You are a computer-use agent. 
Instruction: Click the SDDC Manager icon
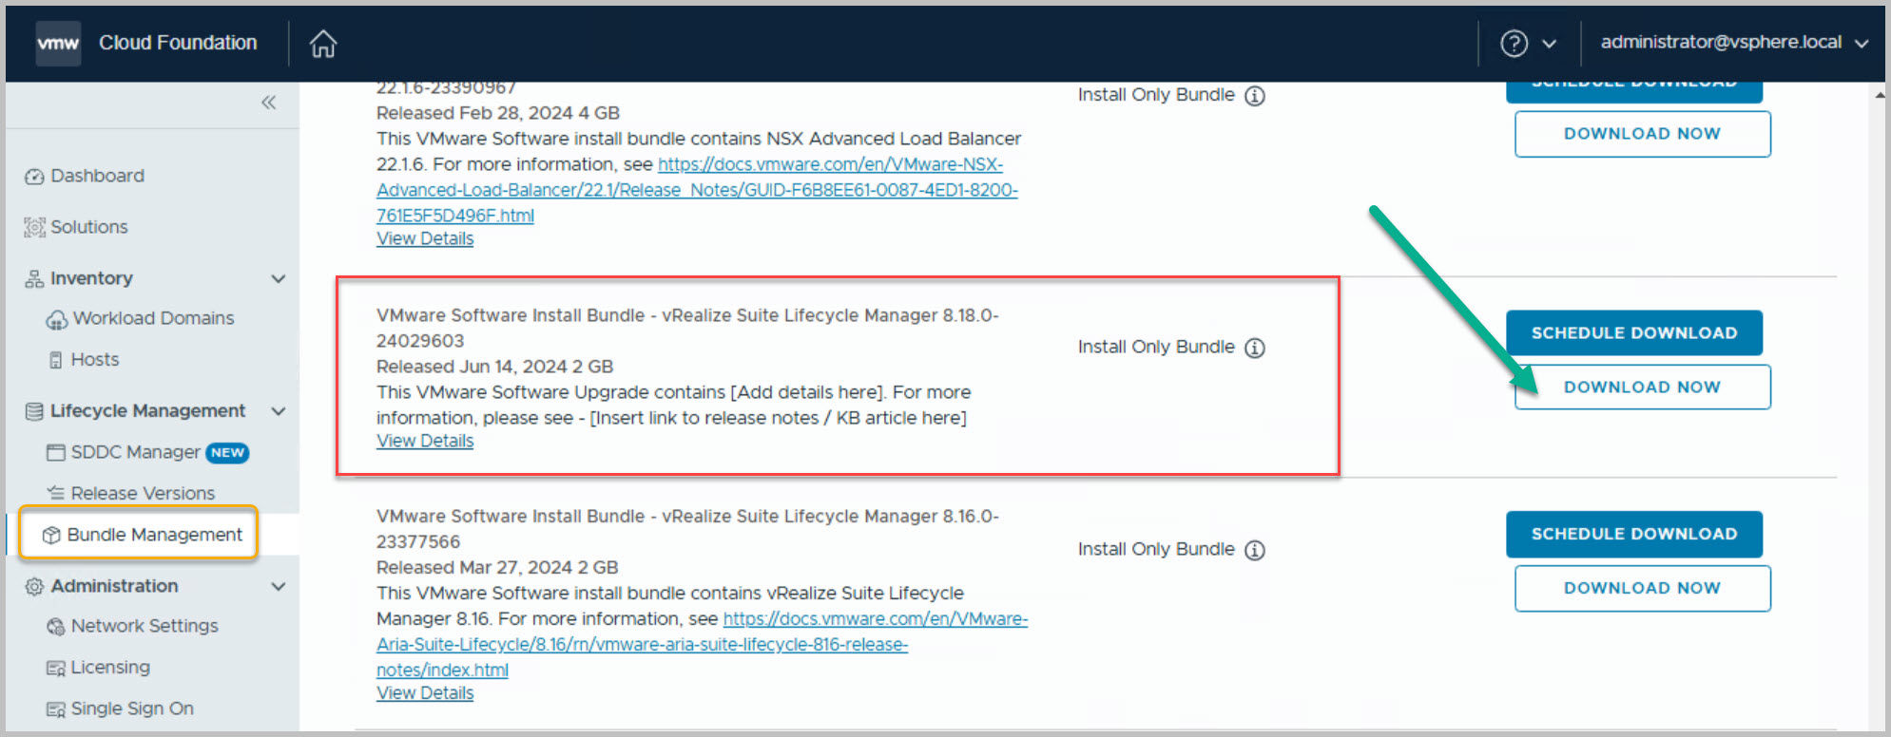click(x=56, y=452)
